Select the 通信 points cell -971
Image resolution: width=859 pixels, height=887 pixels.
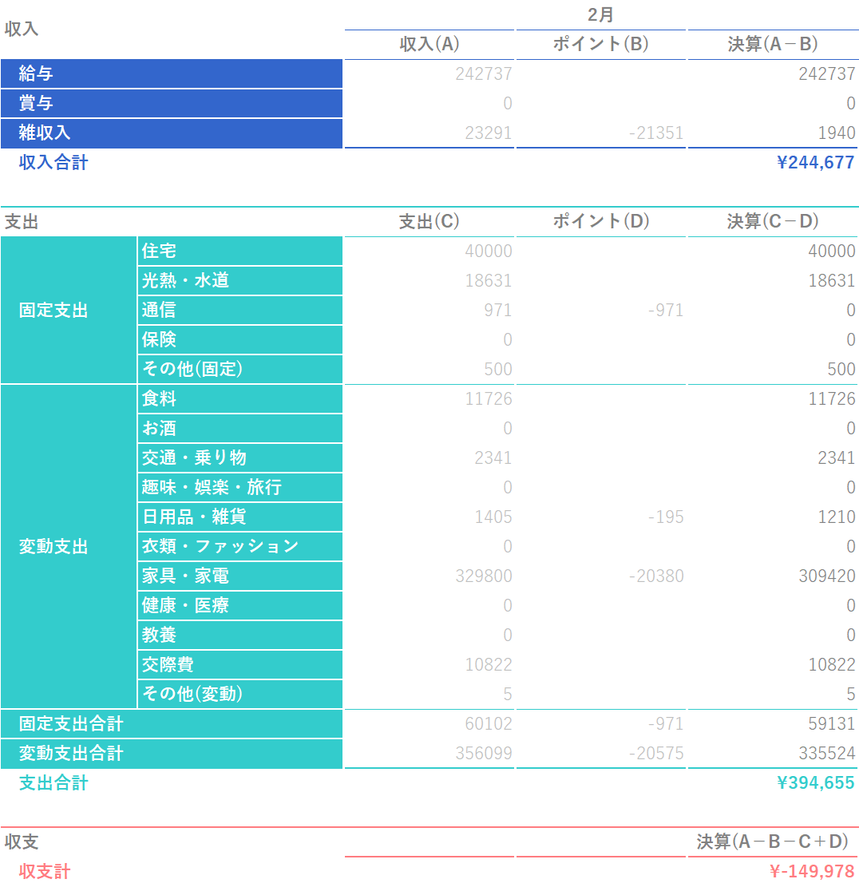click(665, 311)
